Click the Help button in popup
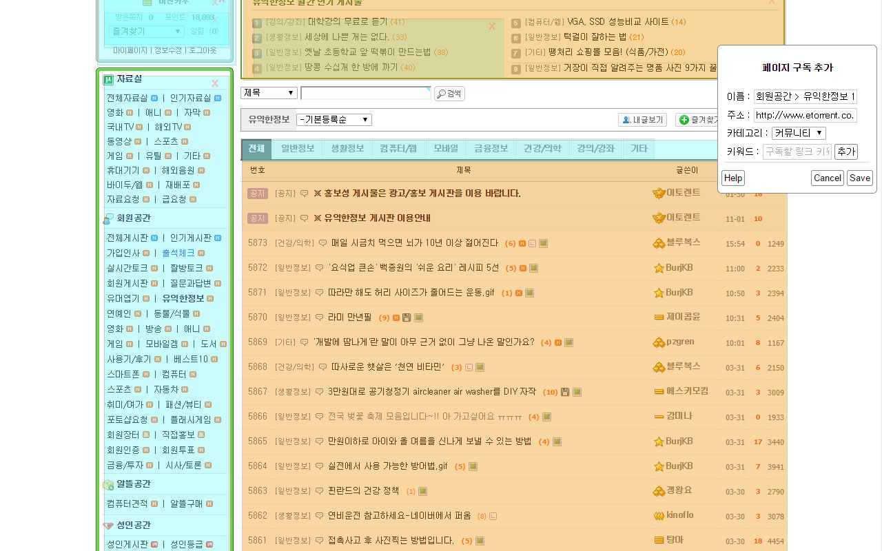This screenshot has height=551, width=882. pos(733,178)
